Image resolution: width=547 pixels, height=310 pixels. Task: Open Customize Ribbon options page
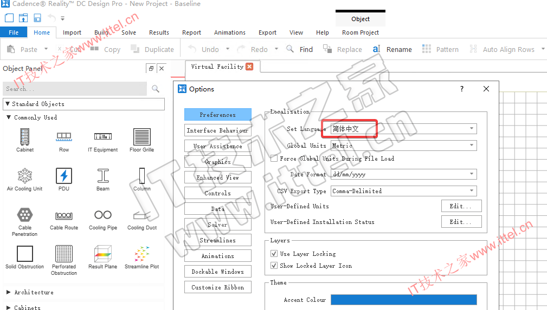click(218, 287)
